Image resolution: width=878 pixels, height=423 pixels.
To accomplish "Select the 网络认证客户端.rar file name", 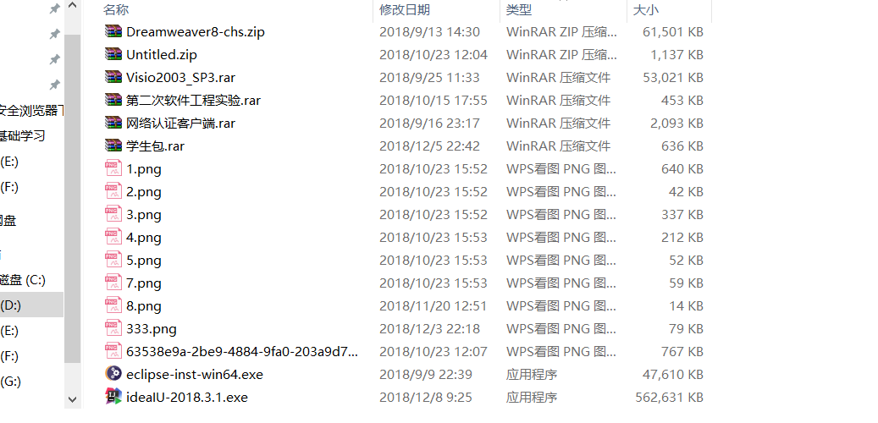I will 180,124.
